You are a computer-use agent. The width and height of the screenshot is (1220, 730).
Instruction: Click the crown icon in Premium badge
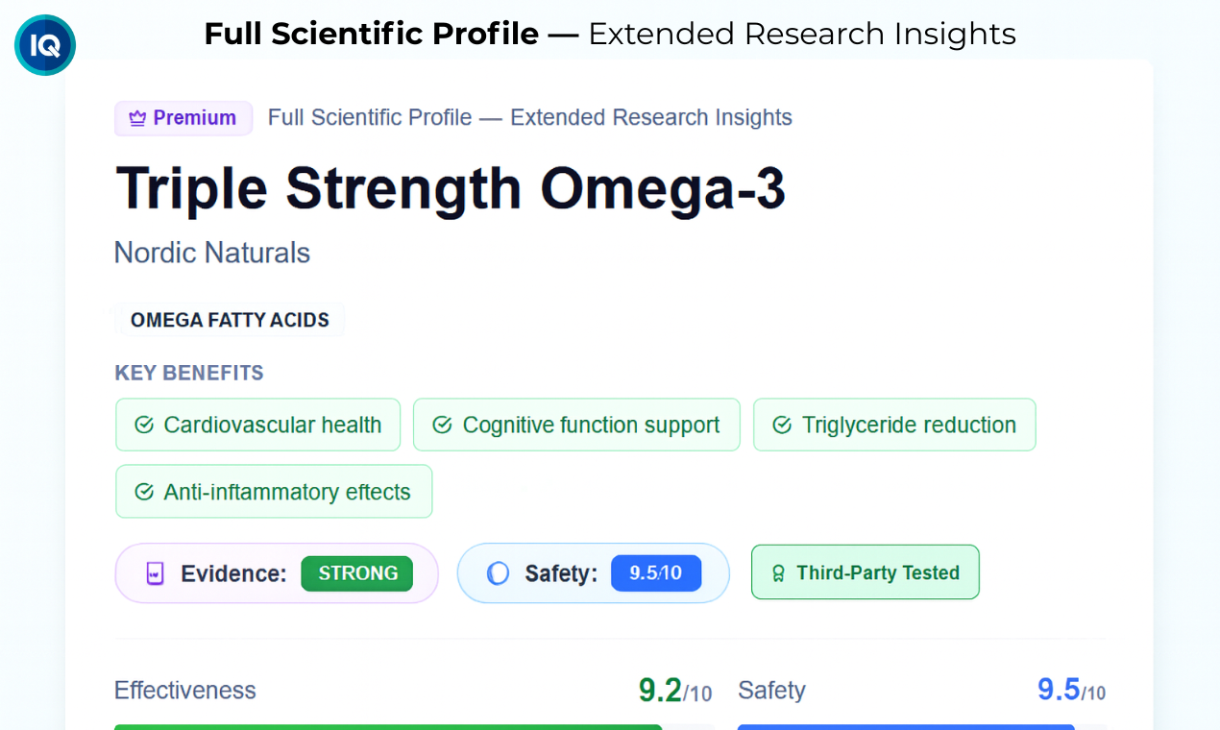[x=137, y=118]
